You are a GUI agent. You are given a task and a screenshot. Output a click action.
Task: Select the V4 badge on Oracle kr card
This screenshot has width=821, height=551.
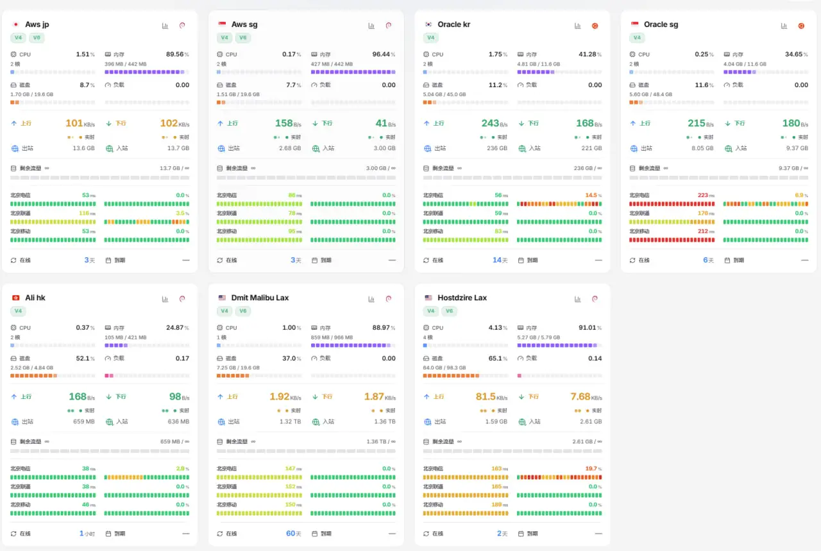coord(431,38)
